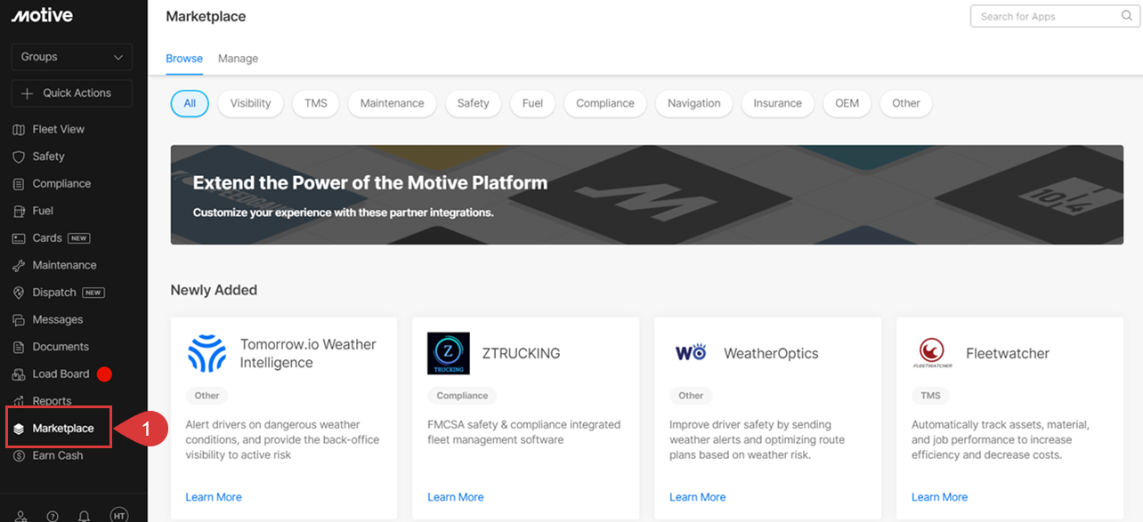Open the Cards icon in the sidebar

click(19, 238)
